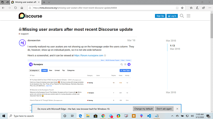This screenshot has width=213, height=119.
Task: Open the Windows Start menu
Action: (4, 116)
